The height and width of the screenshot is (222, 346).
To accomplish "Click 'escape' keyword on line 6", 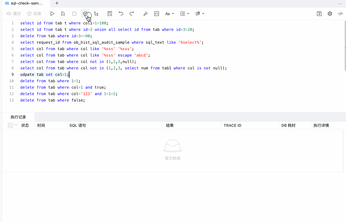I will 125,55.
